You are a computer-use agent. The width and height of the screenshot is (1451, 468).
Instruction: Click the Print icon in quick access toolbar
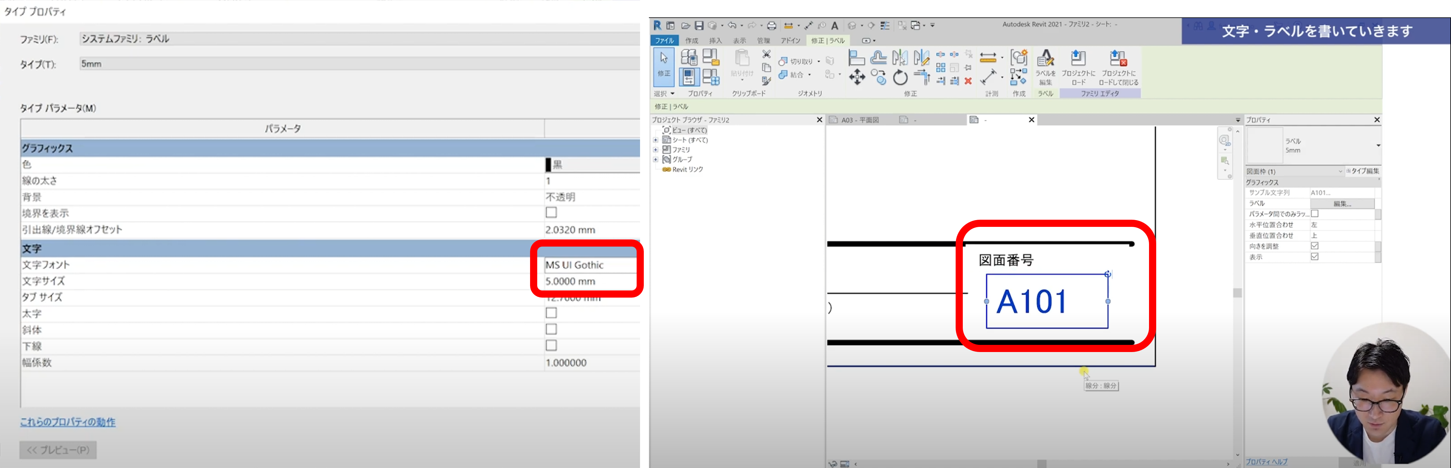tap(772, 26)
